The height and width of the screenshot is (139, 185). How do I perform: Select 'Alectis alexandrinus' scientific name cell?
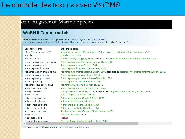coord(35,111)
